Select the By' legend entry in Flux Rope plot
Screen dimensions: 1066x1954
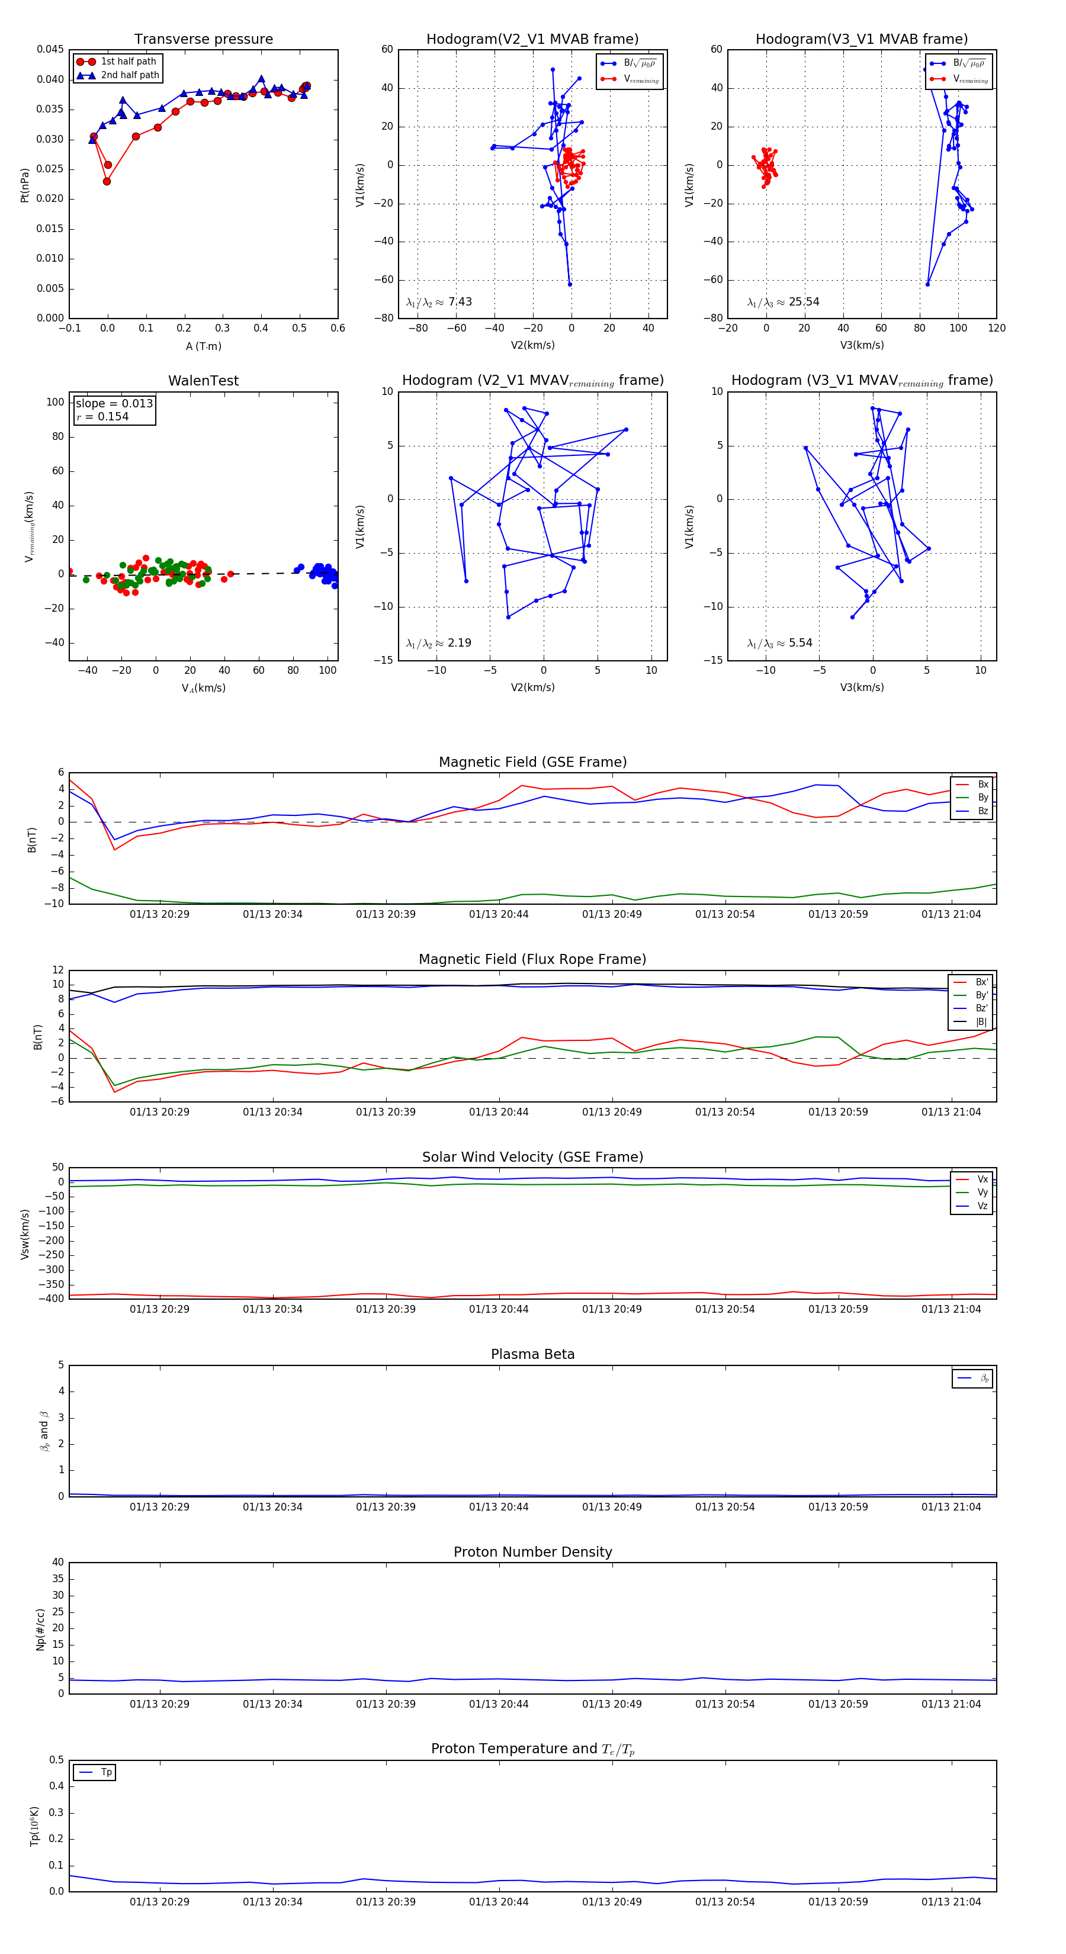[x=972, y=995]
